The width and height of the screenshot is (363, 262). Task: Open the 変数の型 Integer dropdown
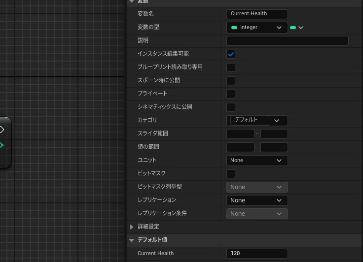click(x=257, y=28)
